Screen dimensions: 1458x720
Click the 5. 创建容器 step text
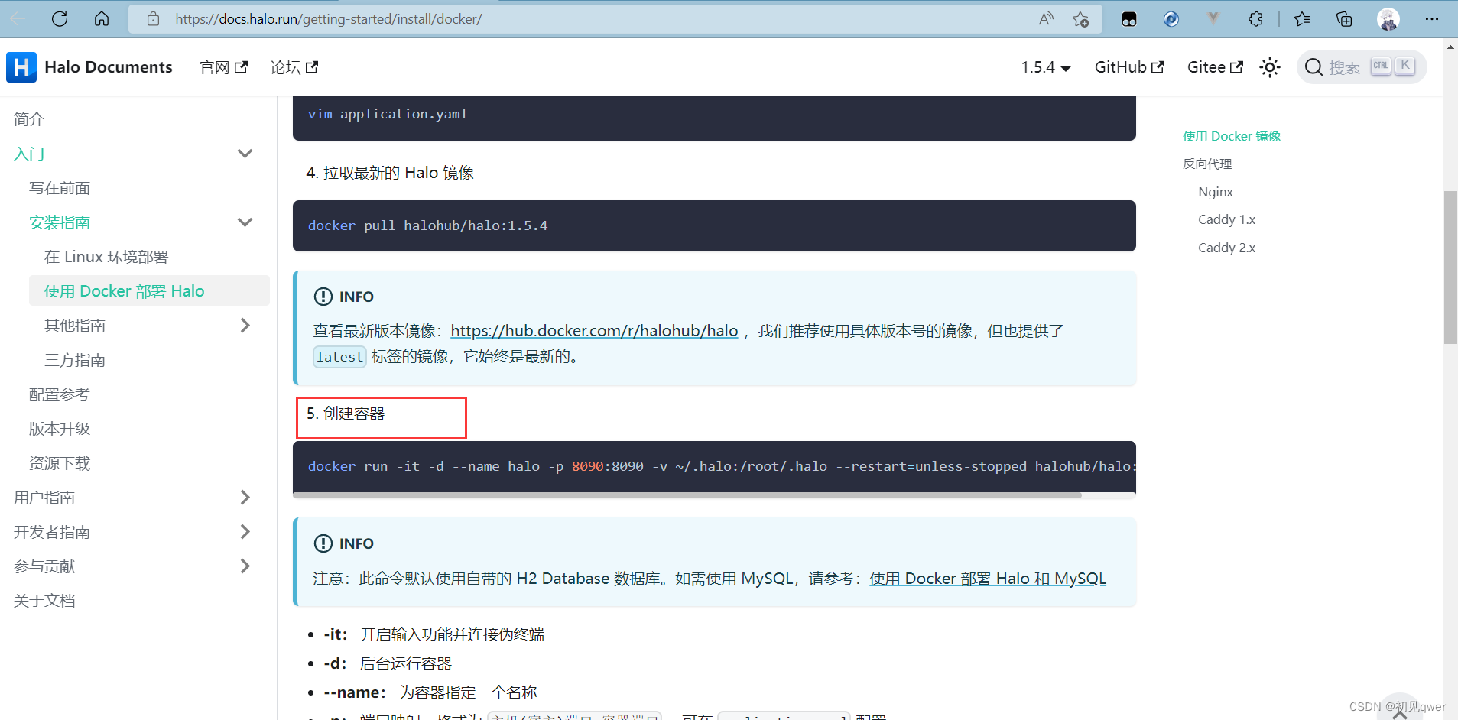pos(346,414)
